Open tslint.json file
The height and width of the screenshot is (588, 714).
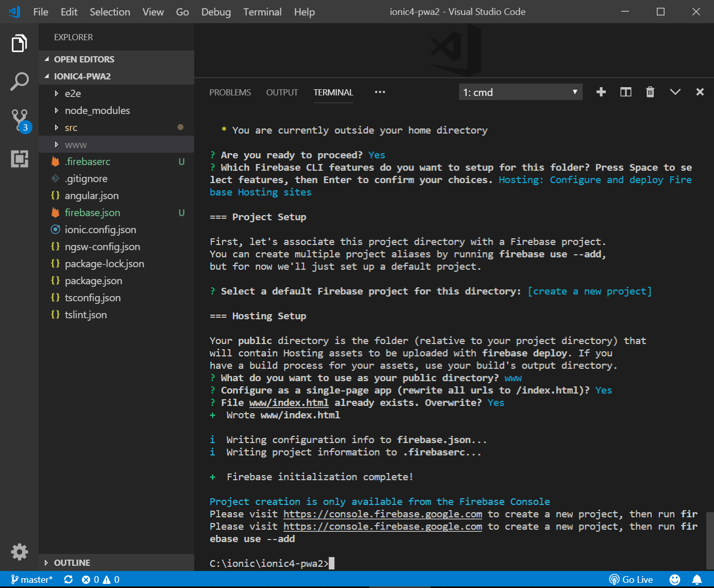[116, 315]
